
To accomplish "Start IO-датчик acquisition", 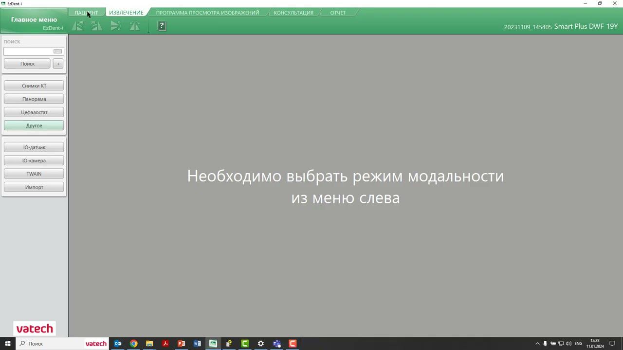I will click(x=34, y=147).
